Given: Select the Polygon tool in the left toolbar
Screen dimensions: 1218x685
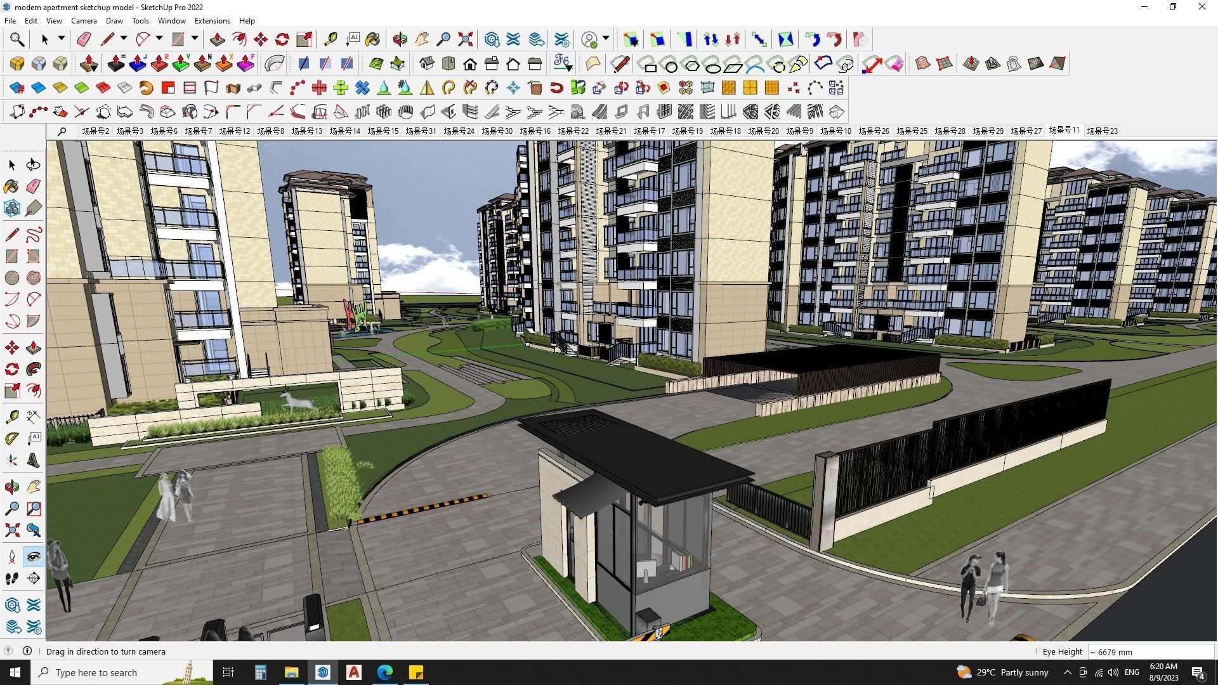Looking at the screenshot, I should pyautogui.click(x=33, y=278).
